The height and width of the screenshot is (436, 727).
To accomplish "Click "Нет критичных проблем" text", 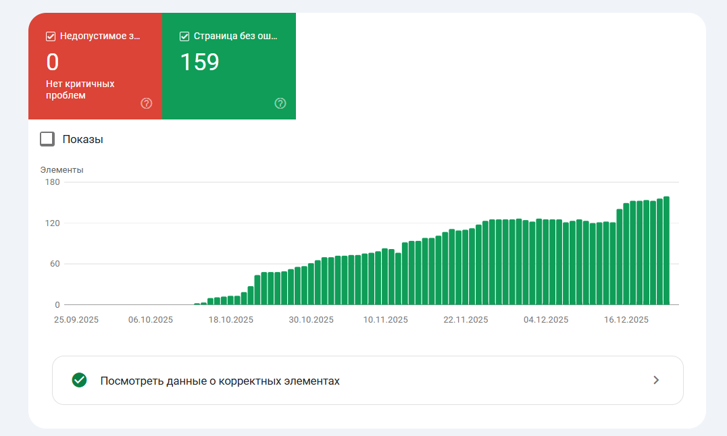I will point(80,90).
